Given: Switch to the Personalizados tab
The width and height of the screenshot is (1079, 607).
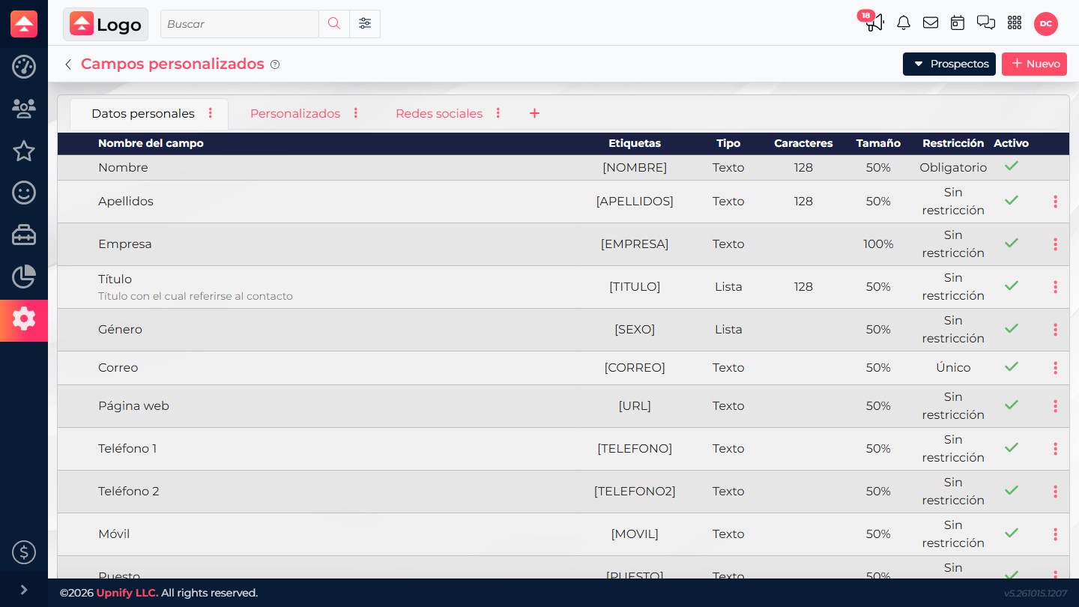Looking at the screenshot, I should 295,114.
